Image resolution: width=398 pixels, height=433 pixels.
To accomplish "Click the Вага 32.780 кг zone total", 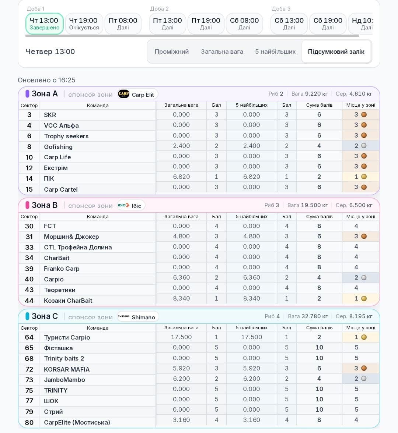I will pyautogui.click(x=308, y=316).
